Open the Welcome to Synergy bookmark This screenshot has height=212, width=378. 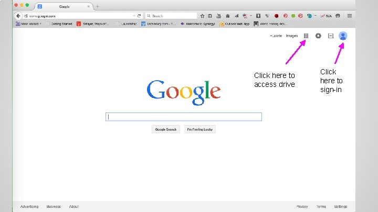(198, 24)
